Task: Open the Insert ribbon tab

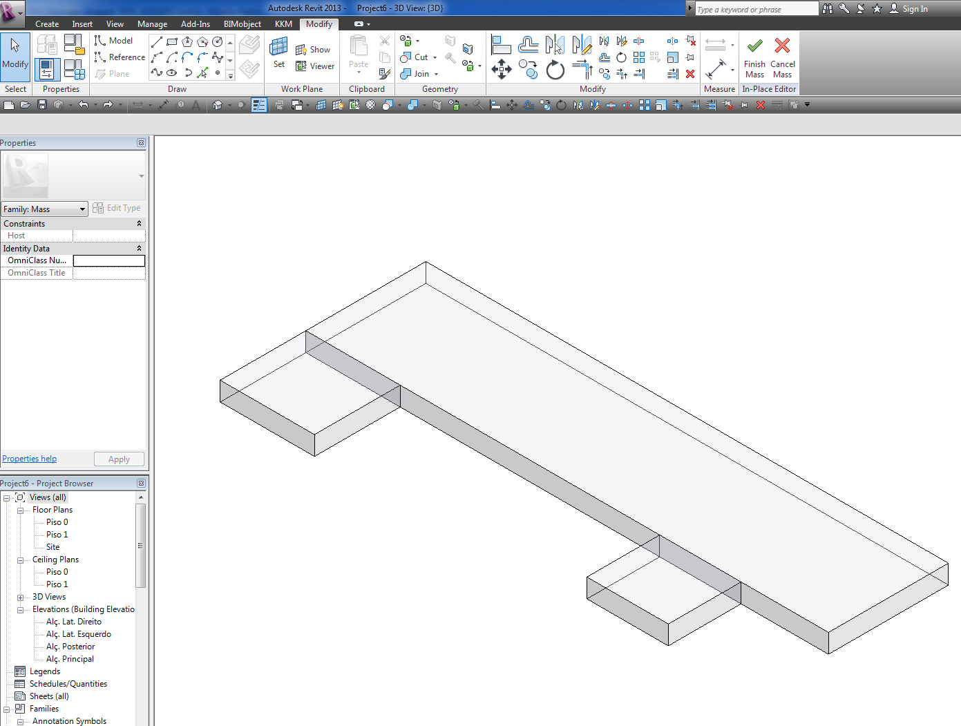Action: pyautogui.click(x=82, y=24)
